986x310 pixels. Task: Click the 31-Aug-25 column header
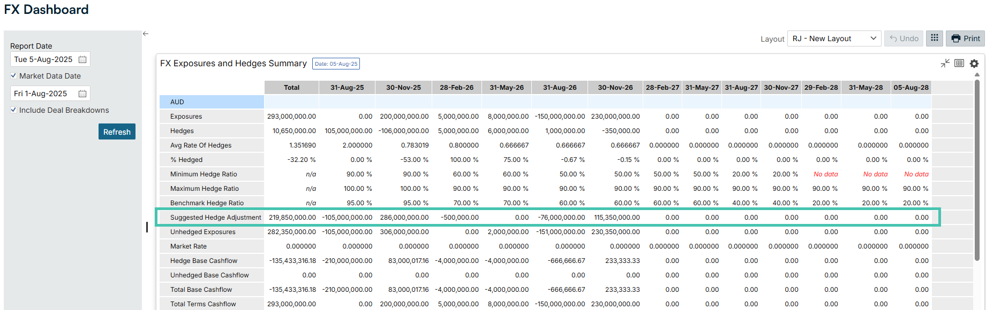(x=347, y=88)
